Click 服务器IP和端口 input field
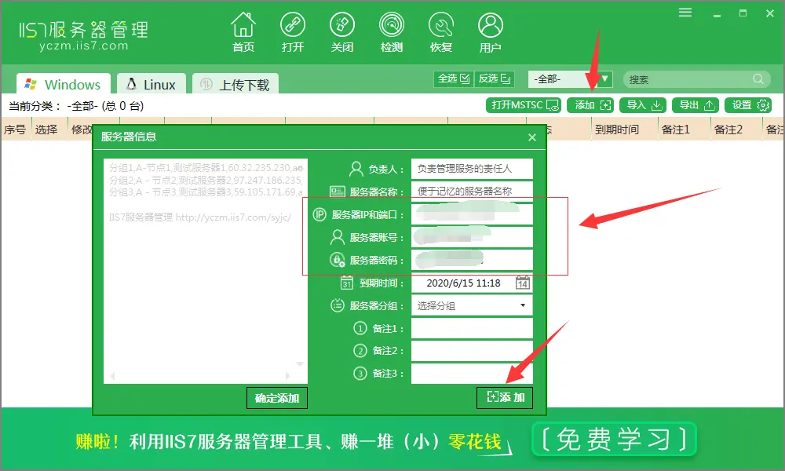This screenshot has height=471, width=785. tap(472, 214)
